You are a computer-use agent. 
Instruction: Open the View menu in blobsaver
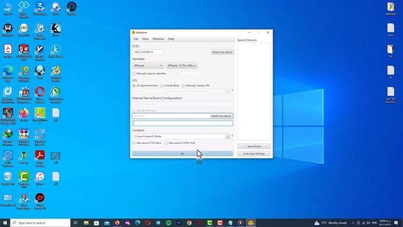click(x=145, y=39)
